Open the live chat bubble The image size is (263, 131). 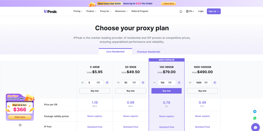click(x=256, y=127)
